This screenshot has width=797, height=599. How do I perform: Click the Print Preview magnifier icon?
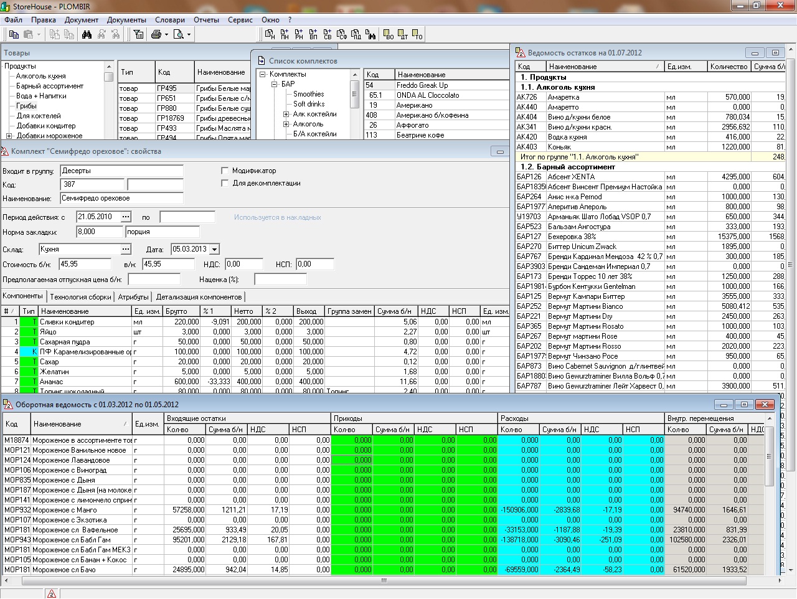click(x=179, y=35)
